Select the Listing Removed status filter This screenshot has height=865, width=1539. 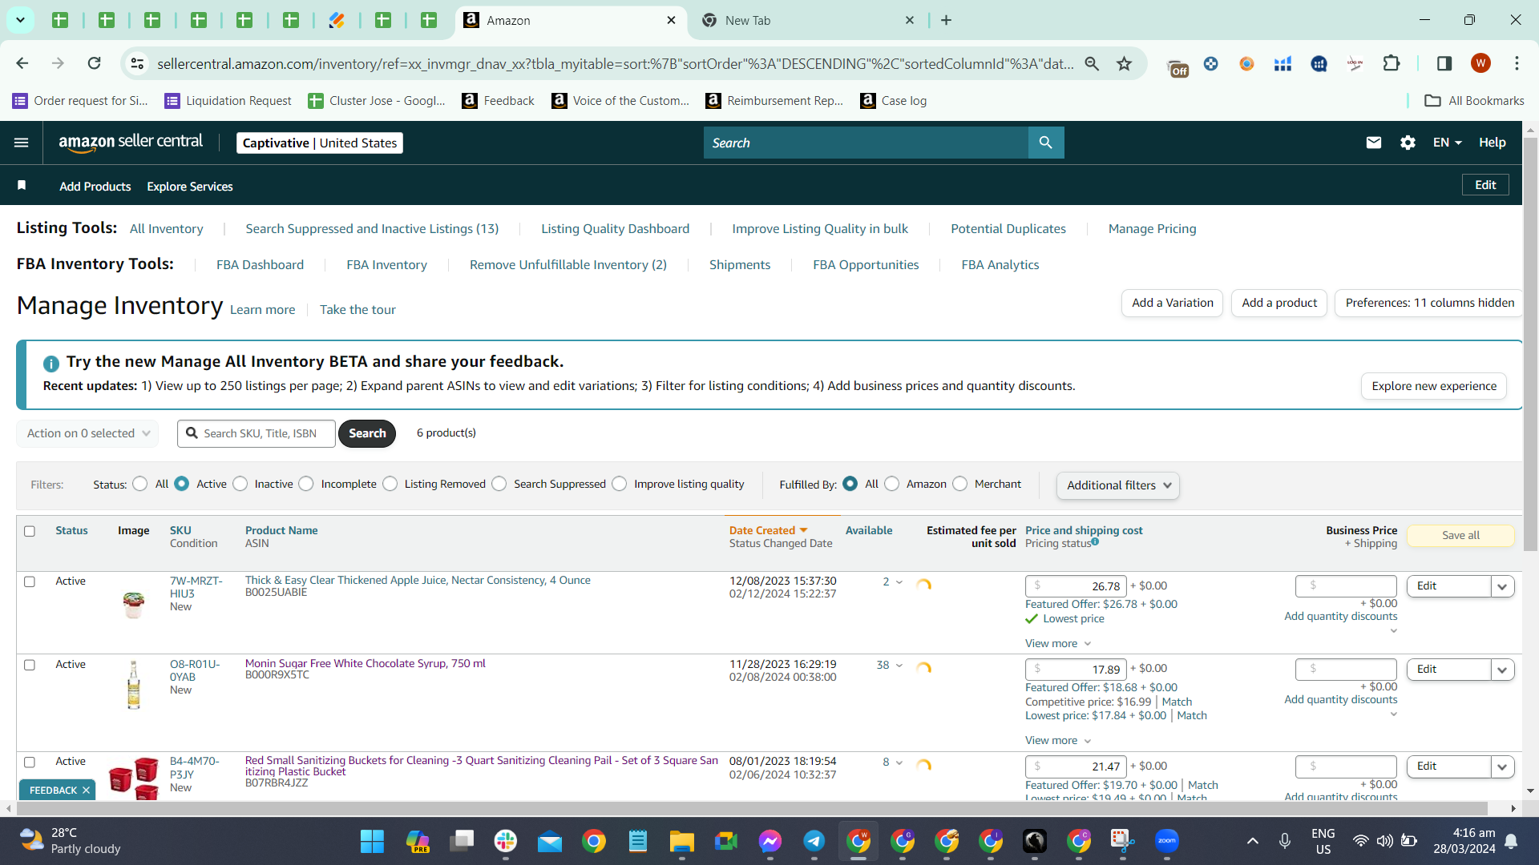(390, 484)
